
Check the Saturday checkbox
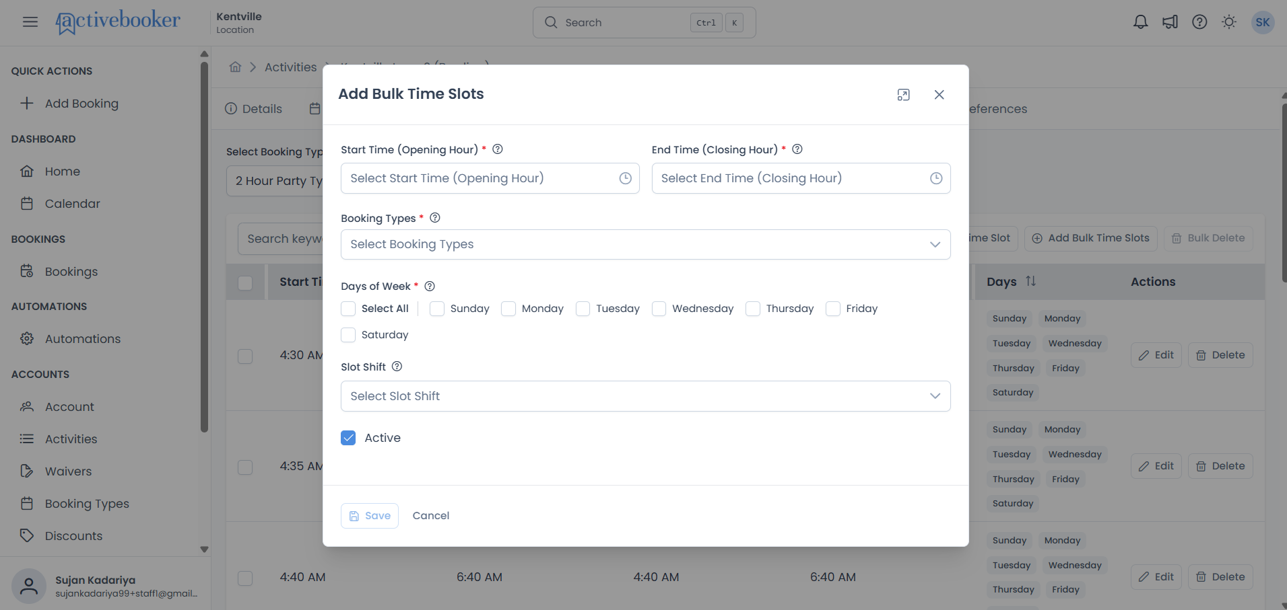(x=348, y=335)
